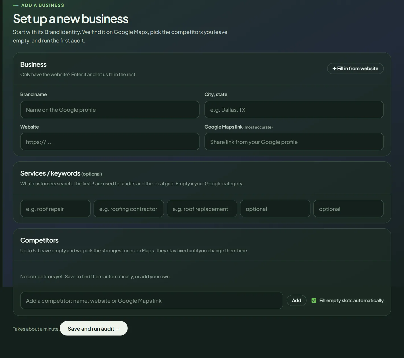The height and width of the screenshot is (358, 404).
Task: Click the 'Competitors' section heading
Action: [x=39, y=240]
